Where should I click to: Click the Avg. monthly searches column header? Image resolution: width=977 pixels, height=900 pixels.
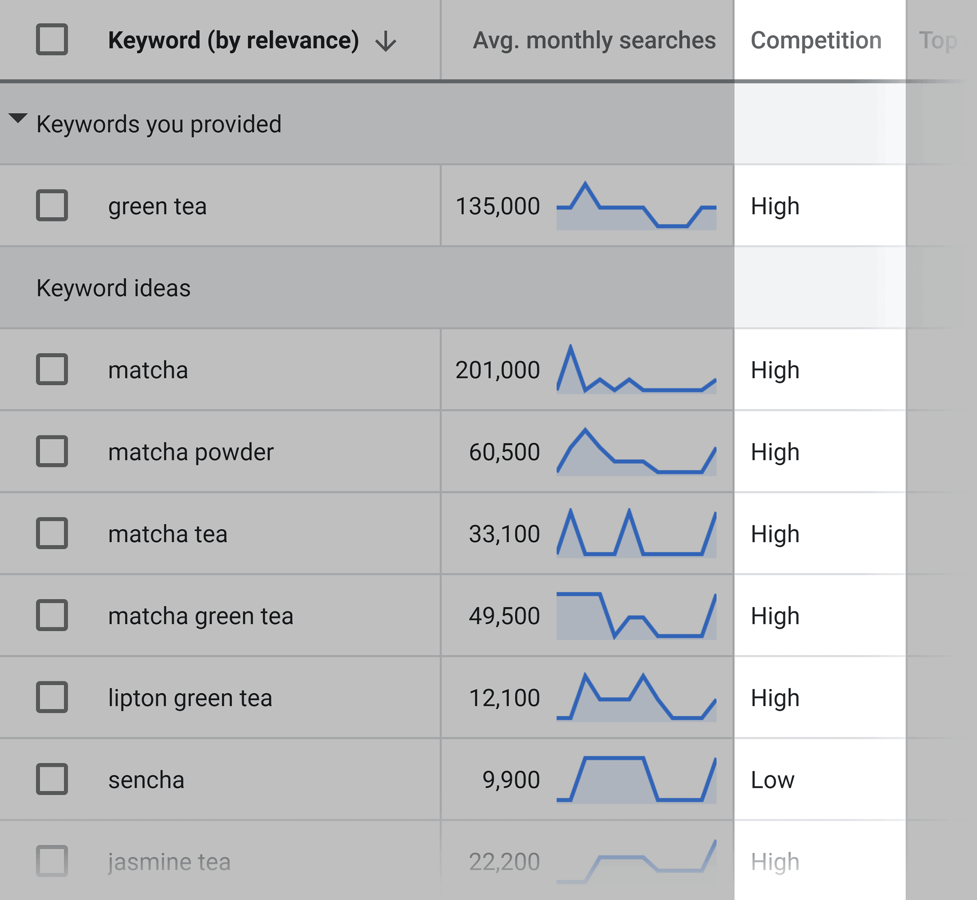click(x=588, y=38)
